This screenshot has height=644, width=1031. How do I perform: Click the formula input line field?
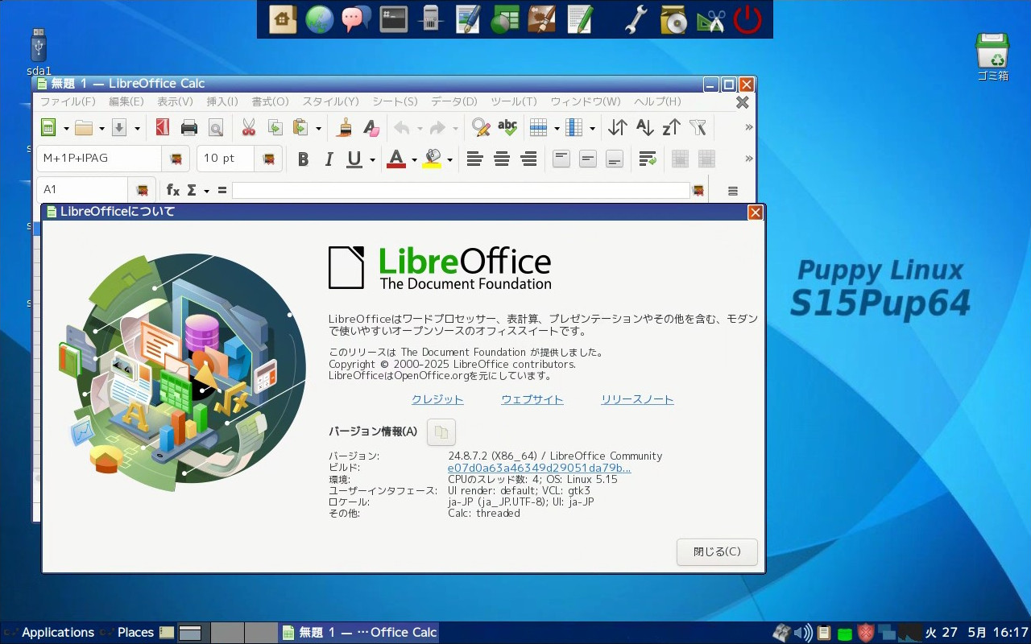point(461,190)
